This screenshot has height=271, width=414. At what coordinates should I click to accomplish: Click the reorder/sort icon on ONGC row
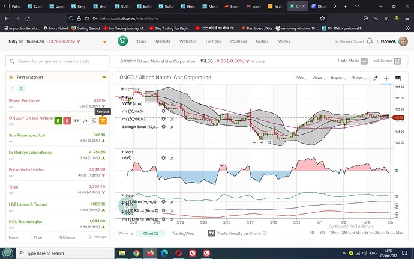(x=94, y=121)
